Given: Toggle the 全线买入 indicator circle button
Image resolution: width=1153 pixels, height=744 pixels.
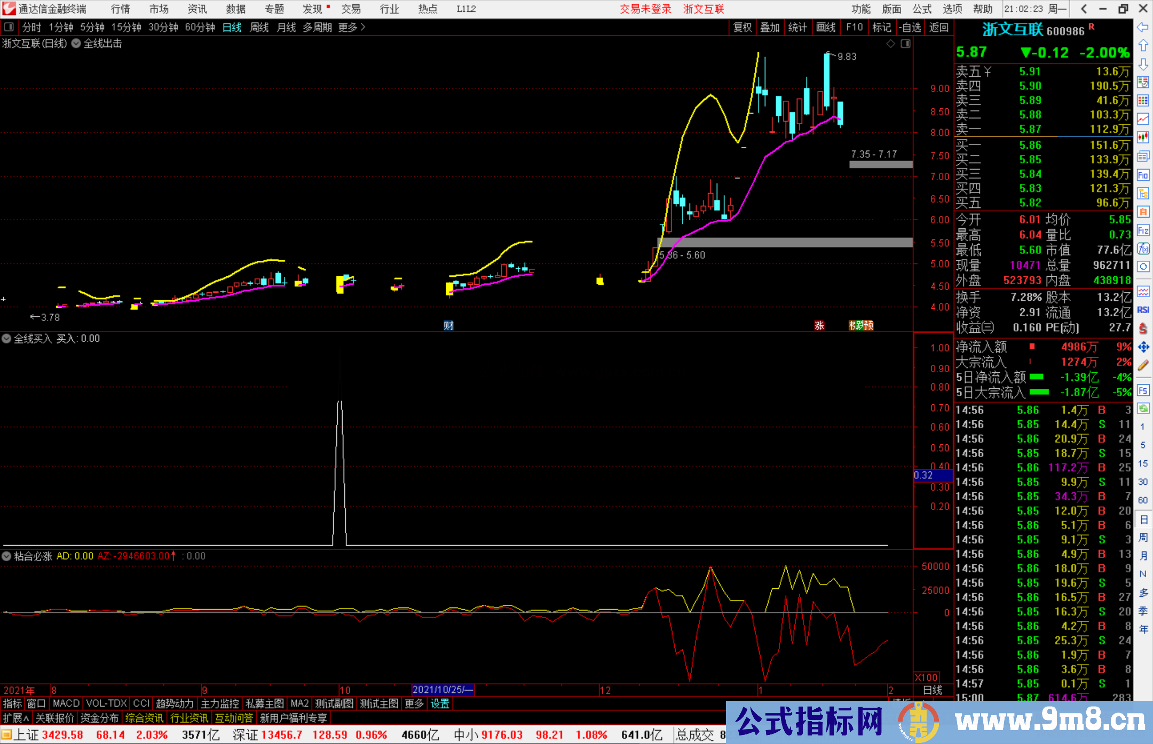Looking at the screenshot, I should coord(6,339).
